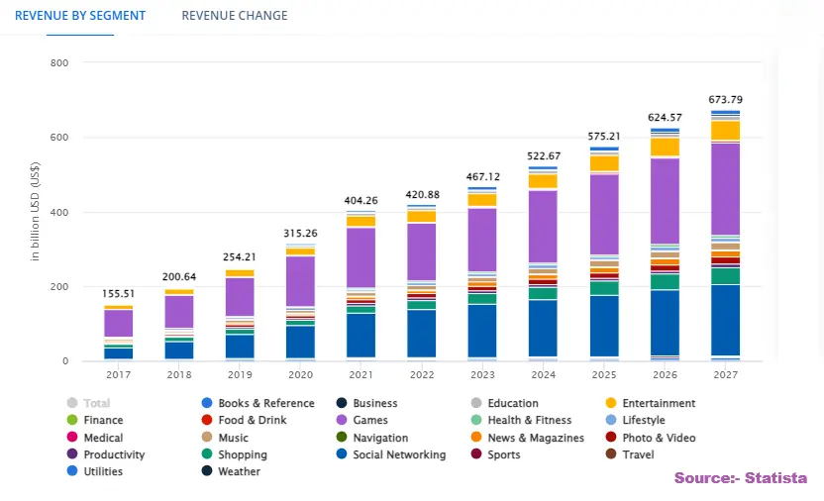Click the 624.57 total label
824x501 pixels.
click(x=665, y=118)
